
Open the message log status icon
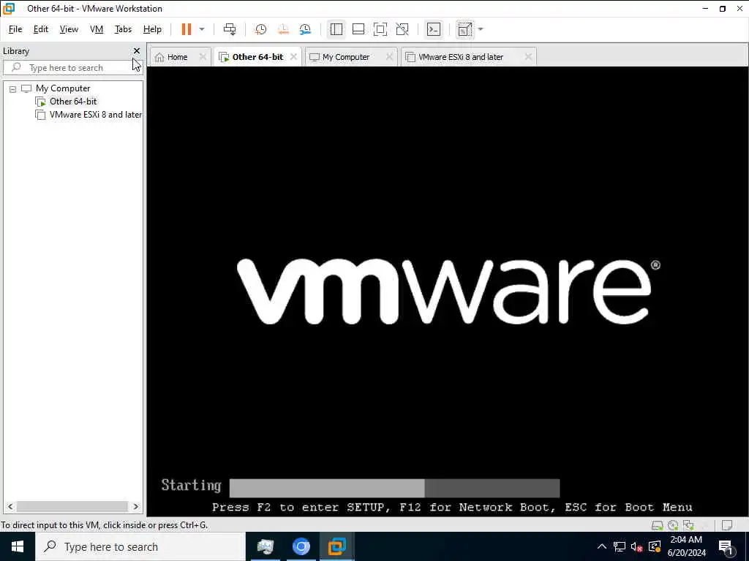click(x=727, y=525)
